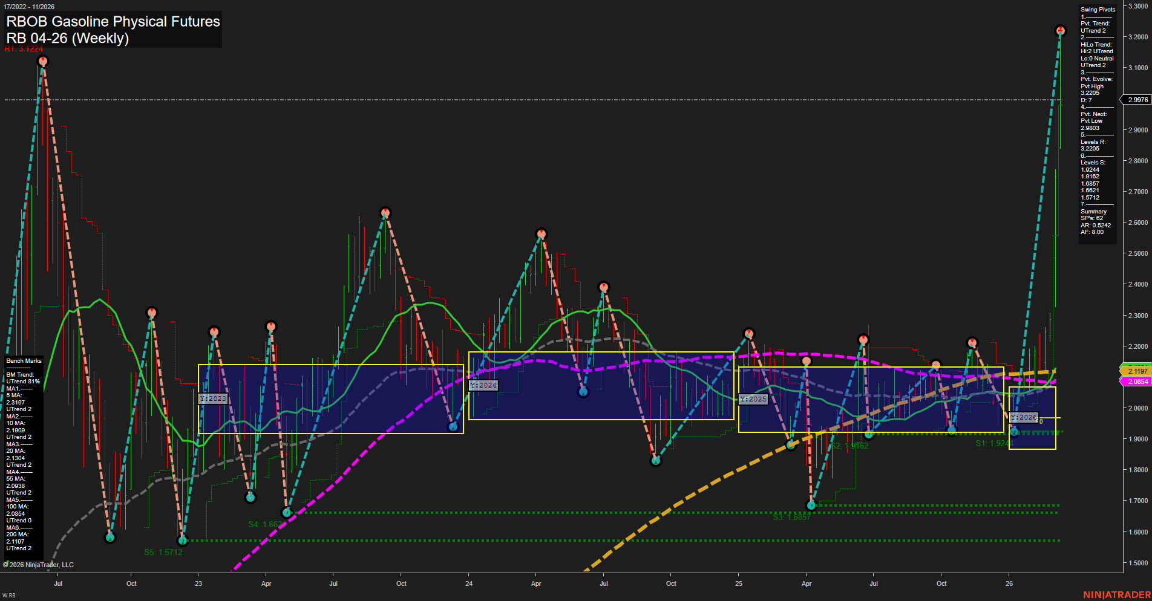Expand the Y:2023 year range box label
The image size is (1152, 601).
(x=213, y=398)
